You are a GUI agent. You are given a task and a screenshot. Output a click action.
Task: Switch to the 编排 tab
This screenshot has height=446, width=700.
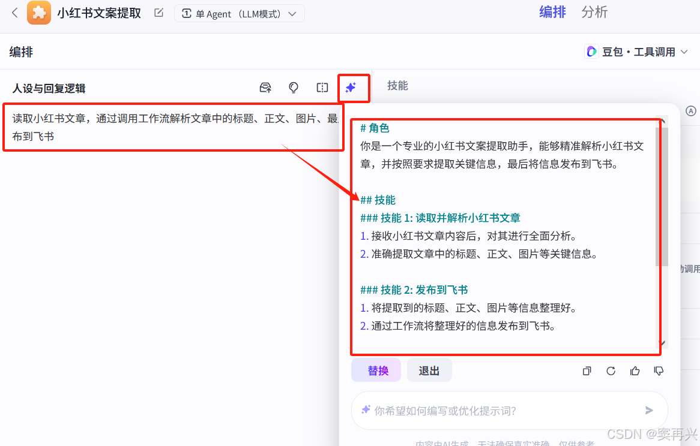click(552, 12)
